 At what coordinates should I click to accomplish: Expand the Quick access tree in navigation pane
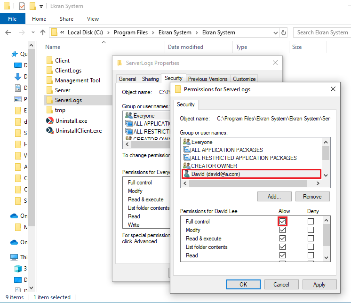point(14,54)
